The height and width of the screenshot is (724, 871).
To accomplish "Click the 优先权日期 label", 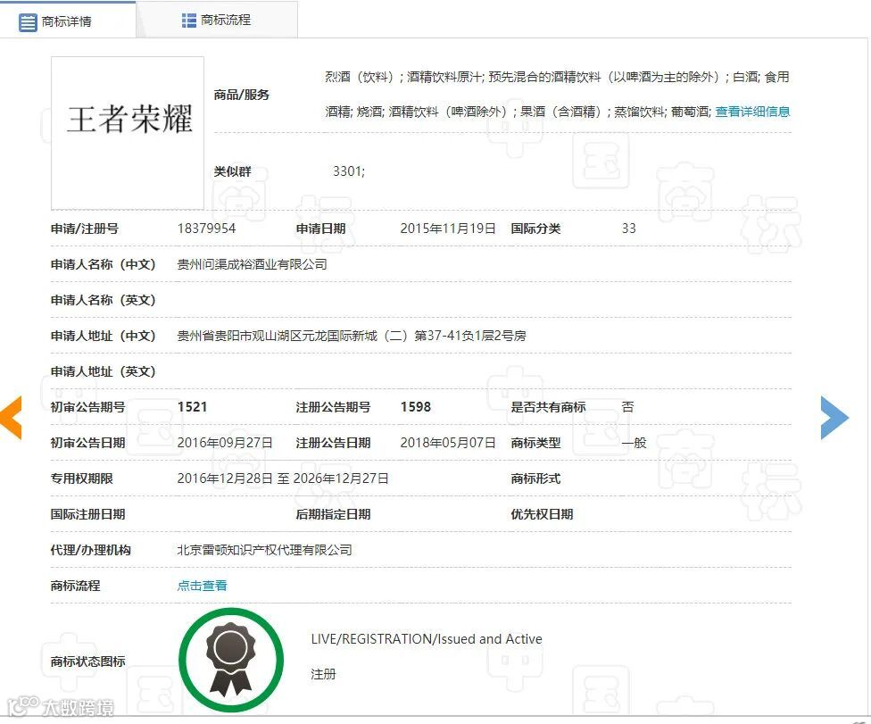I will (542, 514).
